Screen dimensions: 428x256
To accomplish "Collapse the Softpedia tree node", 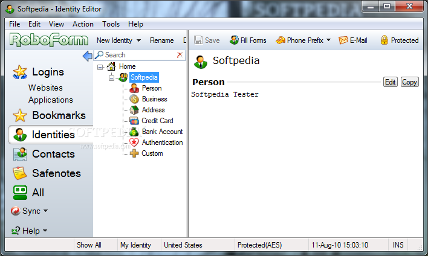I will click(x=111, y=78).
